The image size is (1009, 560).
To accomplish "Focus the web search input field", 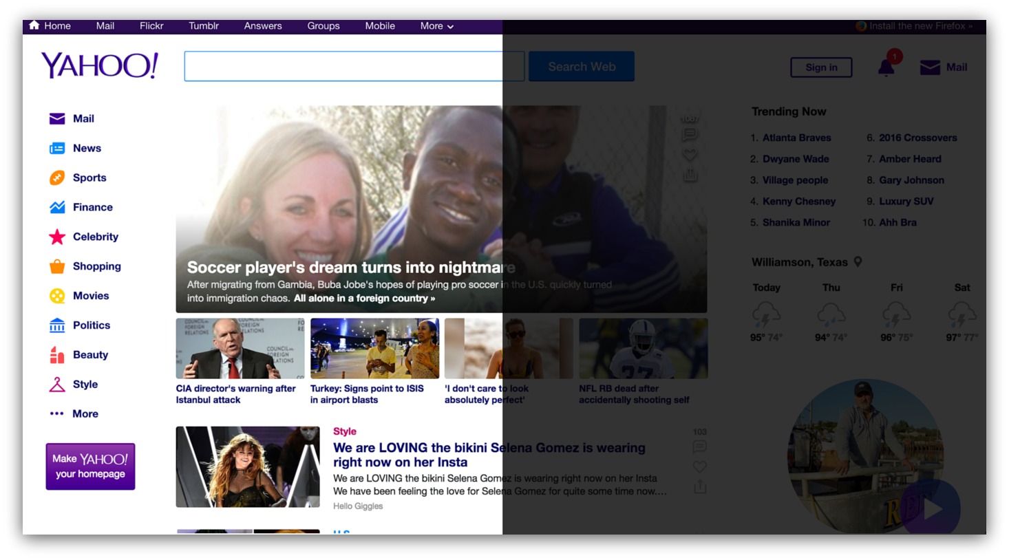I will (354, 66).
